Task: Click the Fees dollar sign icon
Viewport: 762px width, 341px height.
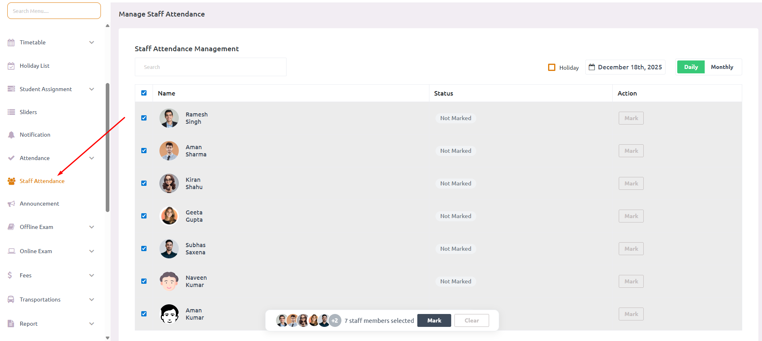Action: click(10, 275)
